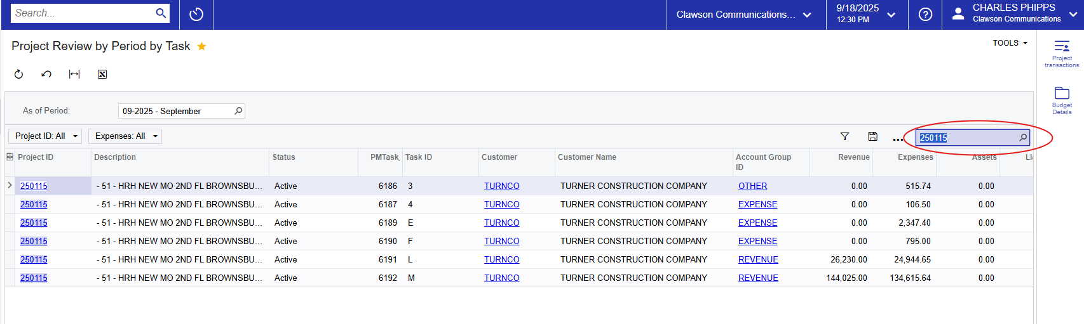Click the fit-to-screen column width icon

tap(74, 74)
